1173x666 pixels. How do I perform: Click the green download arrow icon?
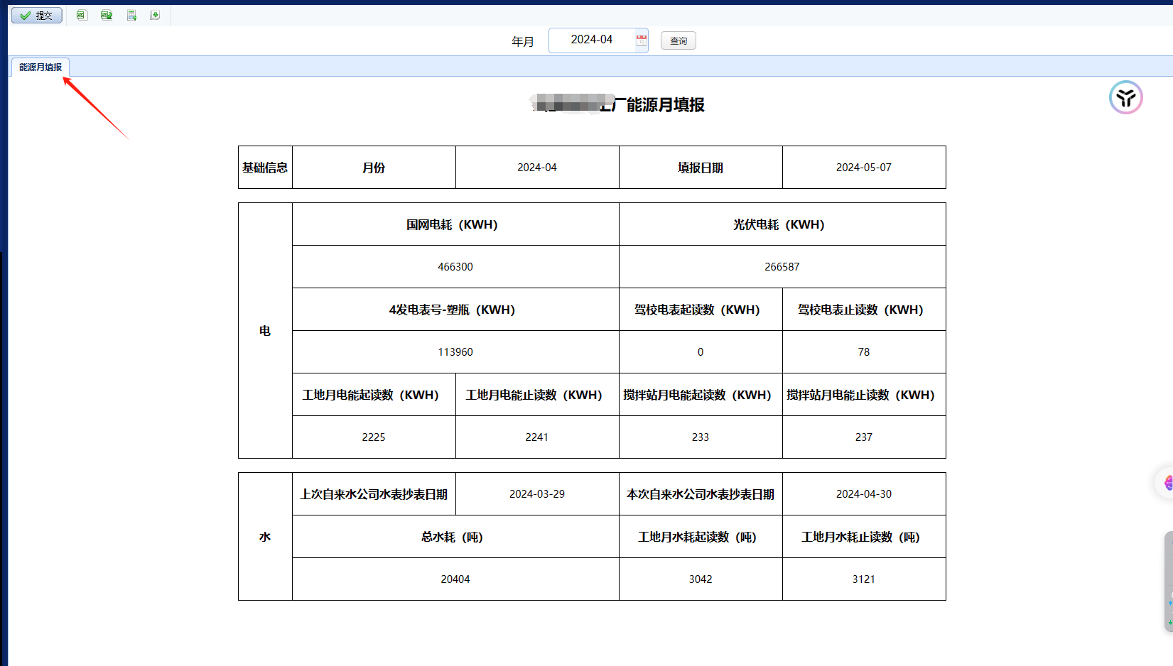click(155, 16)
